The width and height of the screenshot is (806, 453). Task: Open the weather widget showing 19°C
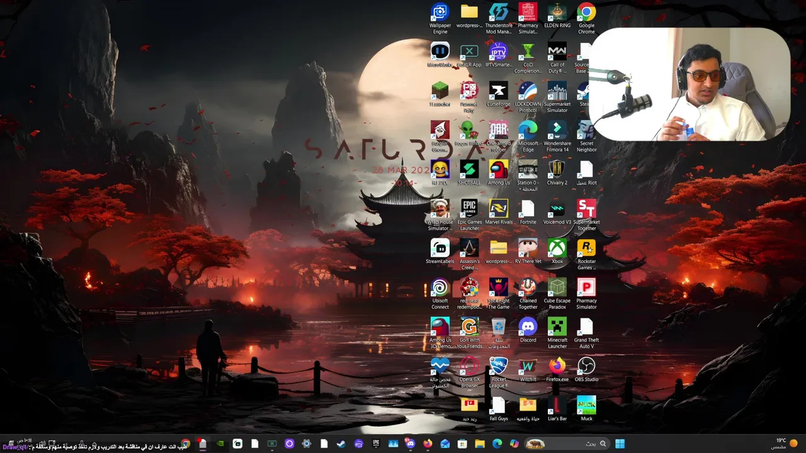785,444
